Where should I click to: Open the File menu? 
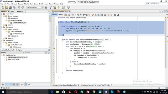(2, 4)
